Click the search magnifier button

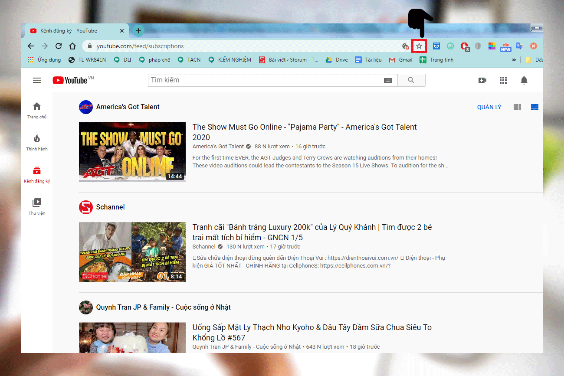[x=411, y=80]
